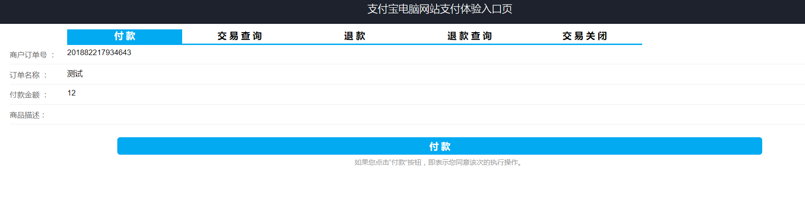Open the 交易关闭 tab

click(x=585, y=36)
